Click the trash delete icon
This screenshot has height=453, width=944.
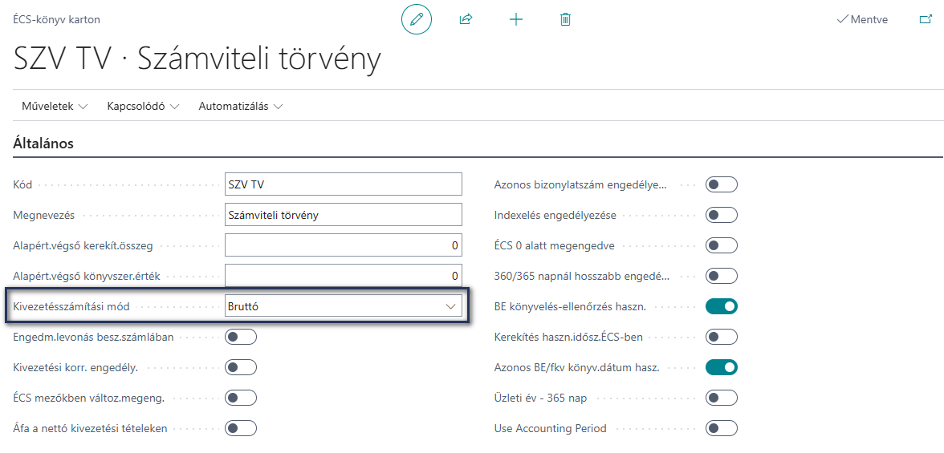[x=565, y=19]
